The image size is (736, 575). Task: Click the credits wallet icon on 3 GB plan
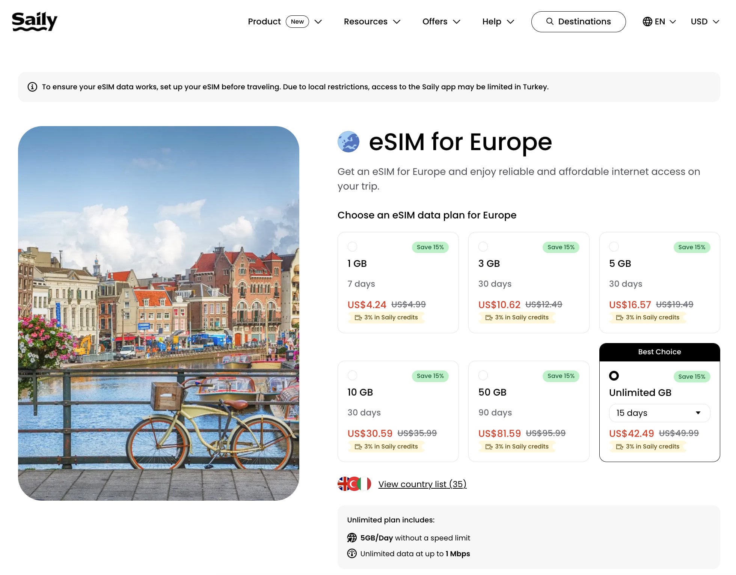pyautogui.click(x=489, y=318)
